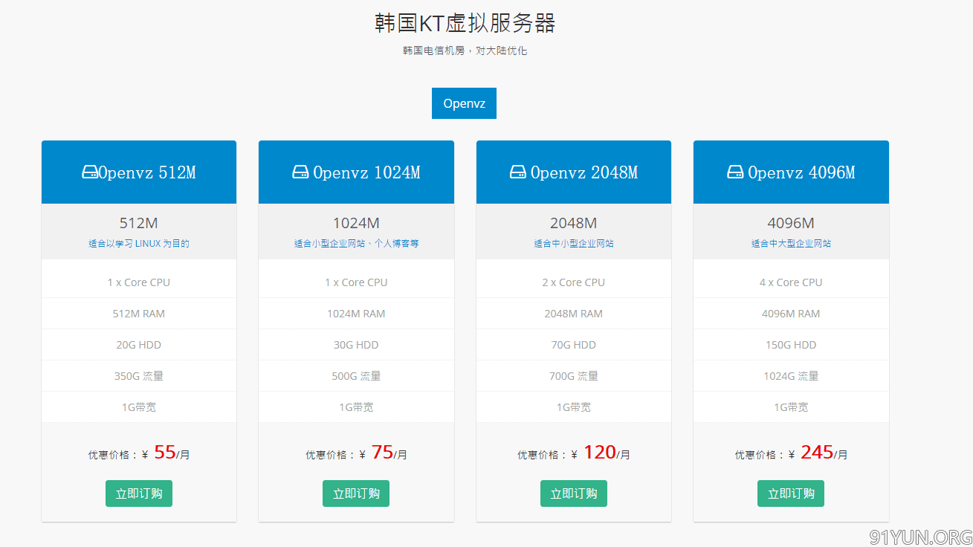This screenshot has height=547, width=973.
Task: Click the 70G HDD row
Action: pyautogui.click(x=574, y=345)
